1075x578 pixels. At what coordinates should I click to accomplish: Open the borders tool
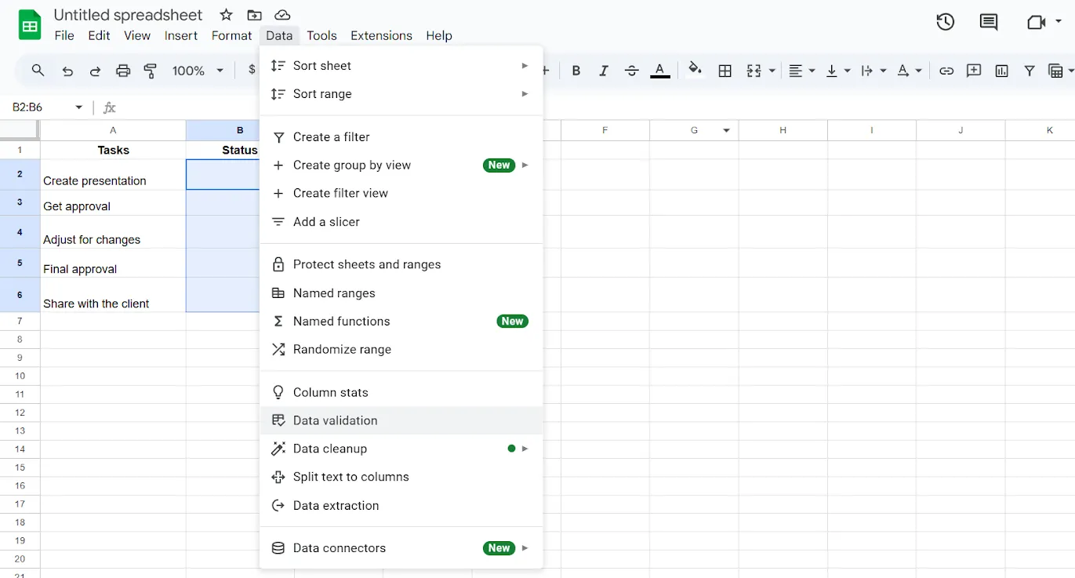pos(725,71)
